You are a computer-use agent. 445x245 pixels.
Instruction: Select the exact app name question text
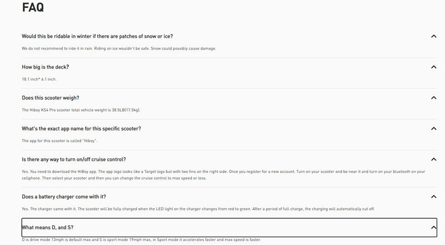81,128
